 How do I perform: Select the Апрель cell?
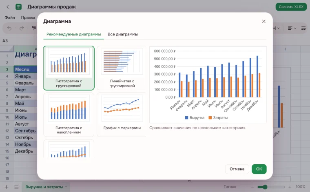pyautogui.click(x=26, y=97)
